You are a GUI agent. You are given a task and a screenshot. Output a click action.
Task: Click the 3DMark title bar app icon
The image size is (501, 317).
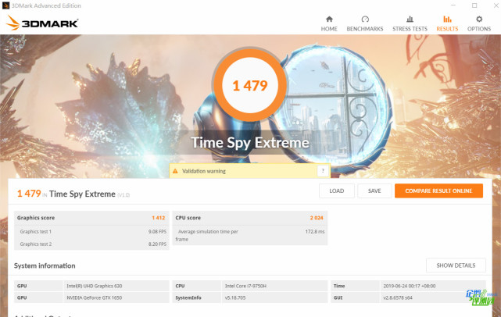pyautogui.click(x=5, y=5)
